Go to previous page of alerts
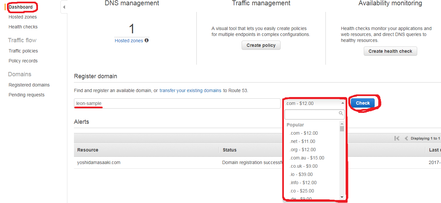This screenshot has height=203, width=441. pyautogui.click(x=406, y=138)
